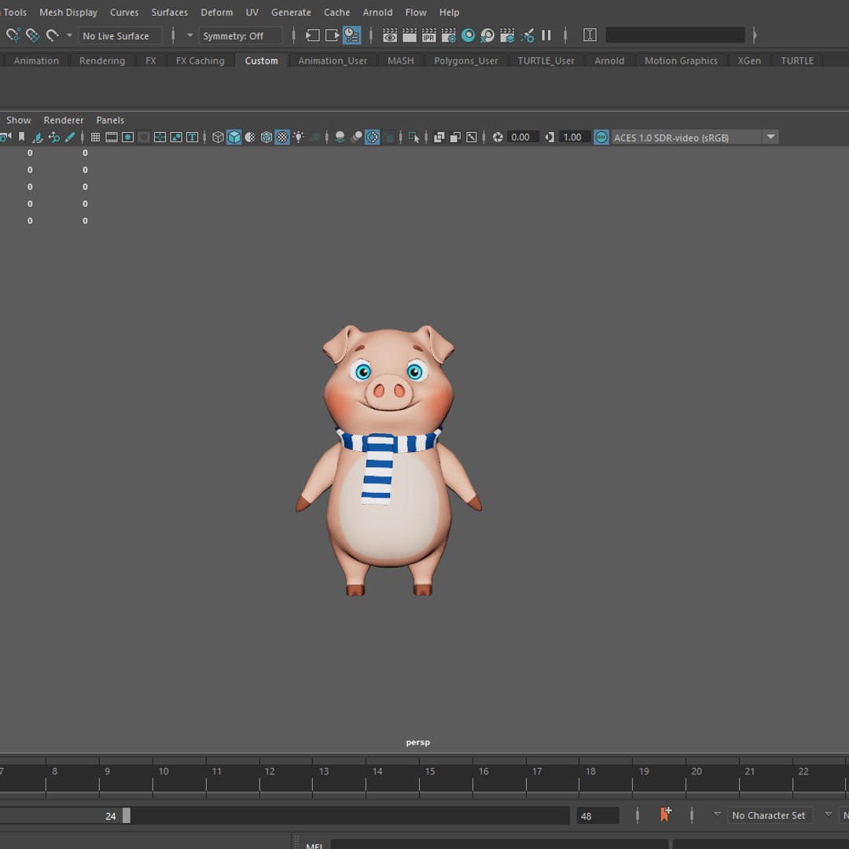Click the isolate select icon

click(414, 137)
